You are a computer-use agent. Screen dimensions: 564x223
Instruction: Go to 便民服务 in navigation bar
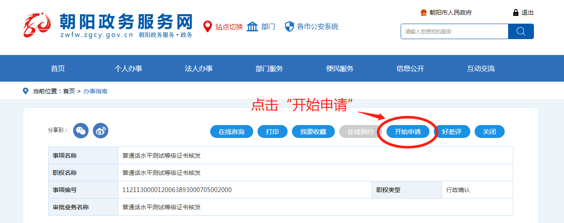pyautogui.click(x=340, y=69)
